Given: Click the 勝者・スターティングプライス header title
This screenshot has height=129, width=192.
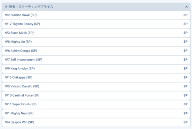Looking at the screenshot, I should click(31, 7).
